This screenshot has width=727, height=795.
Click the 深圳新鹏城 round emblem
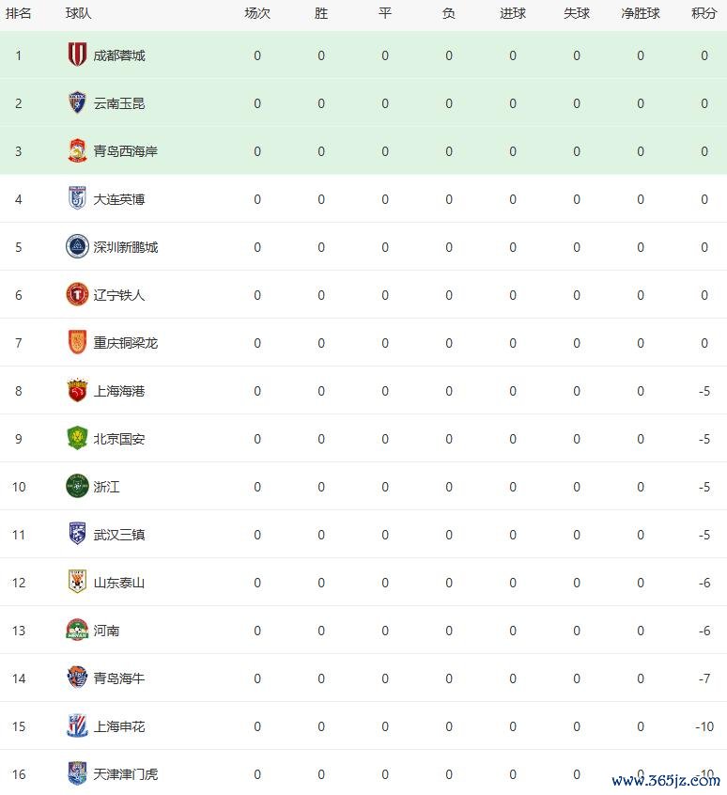coord(77,247)
